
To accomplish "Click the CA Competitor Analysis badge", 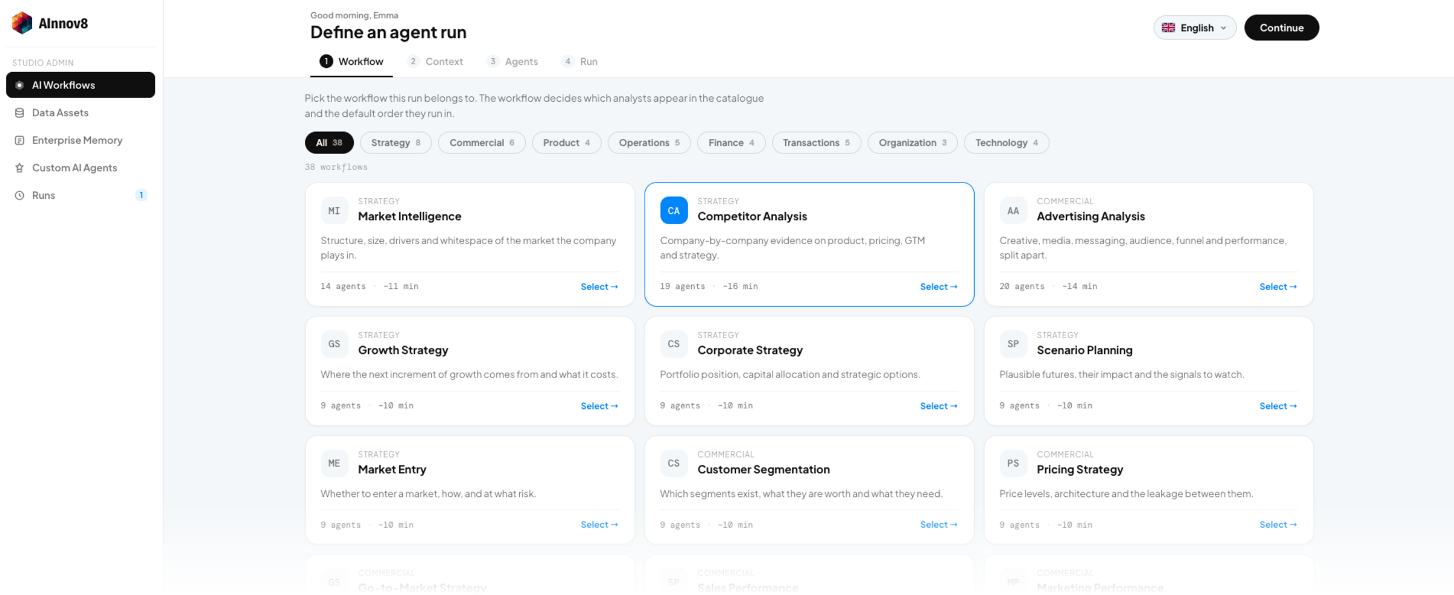I will click(x=674, y=210).
